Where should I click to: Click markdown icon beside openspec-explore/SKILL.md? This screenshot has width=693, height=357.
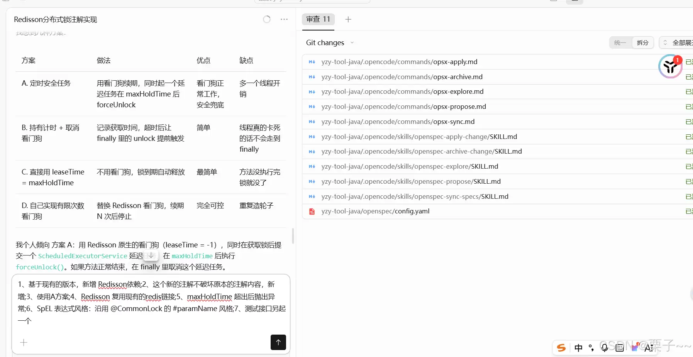(x=312, y=167)
